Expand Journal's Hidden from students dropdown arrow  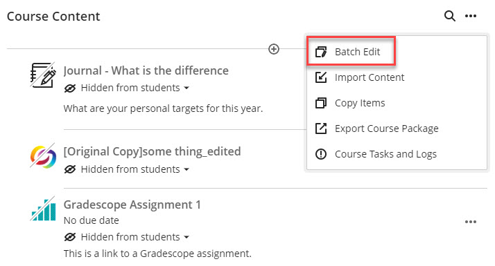coord(186,88)
